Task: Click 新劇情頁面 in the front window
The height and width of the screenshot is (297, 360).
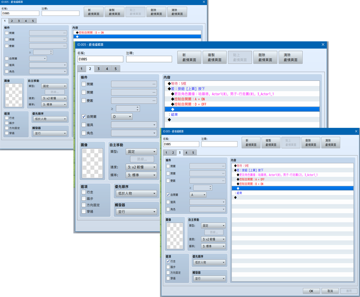Action: (251, 143)
